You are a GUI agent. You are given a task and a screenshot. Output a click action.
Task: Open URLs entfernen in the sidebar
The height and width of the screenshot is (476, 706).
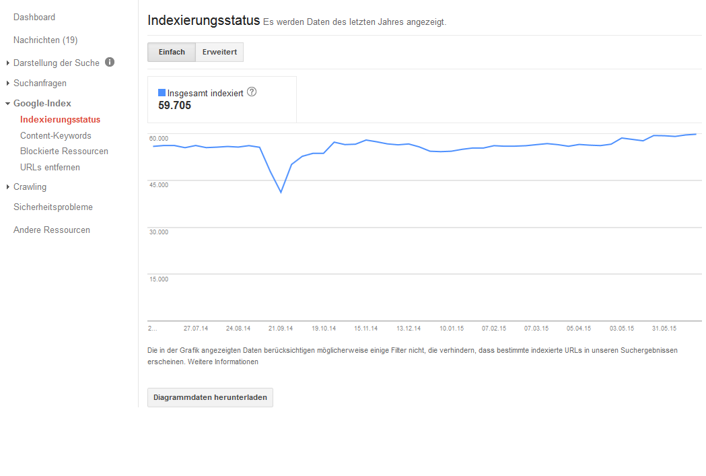[50, 168]
